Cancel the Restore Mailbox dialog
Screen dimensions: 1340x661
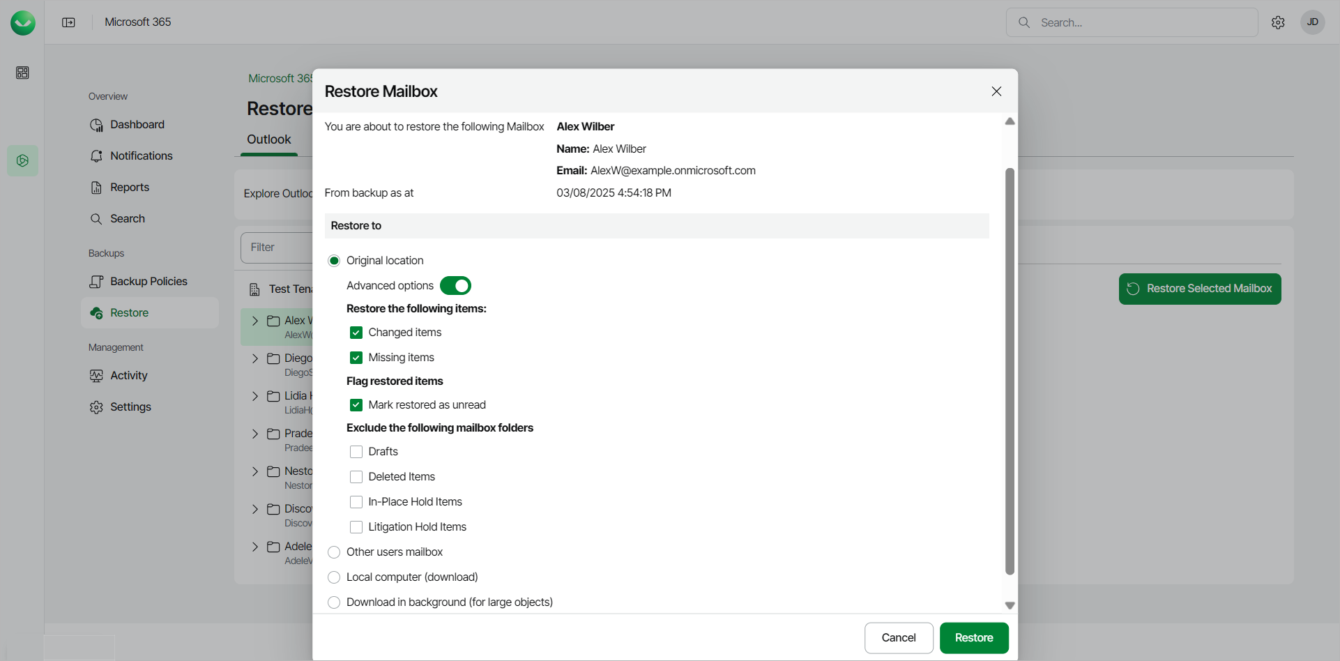coord(898,638)
